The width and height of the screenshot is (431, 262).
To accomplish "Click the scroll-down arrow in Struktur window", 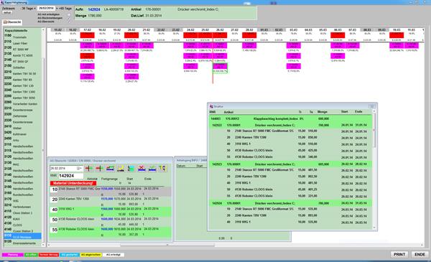I will 374,228.
